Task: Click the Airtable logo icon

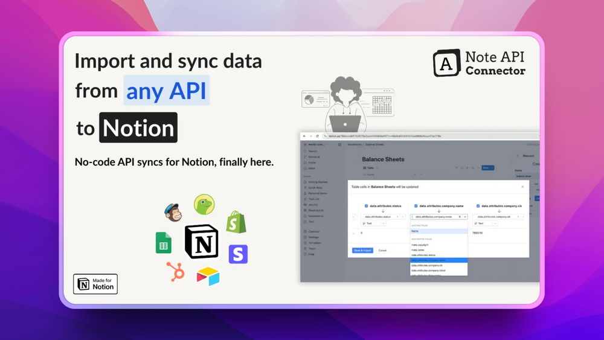Action: coord(208,276)
